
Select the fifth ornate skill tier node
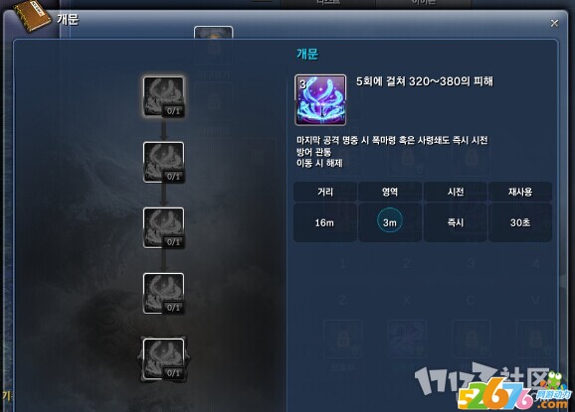(163, 359)
